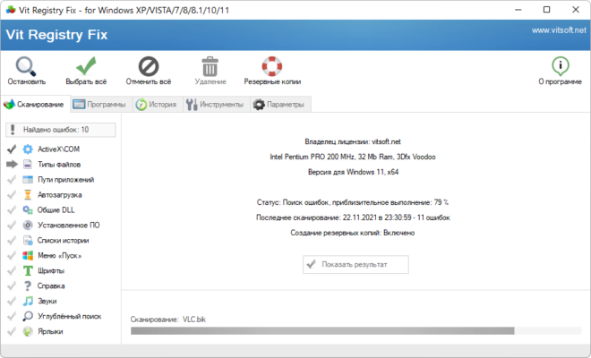Toggle the Списки истории checkmark

pos(12,241)
